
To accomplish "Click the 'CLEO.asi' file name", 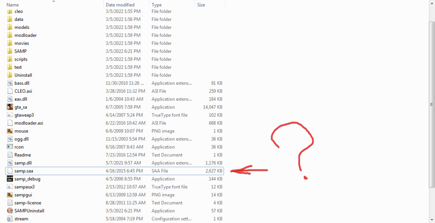I will pos(23,91).
